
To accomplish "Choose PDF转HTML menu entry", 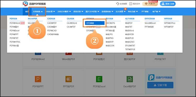I will click(x=15, y=42).
